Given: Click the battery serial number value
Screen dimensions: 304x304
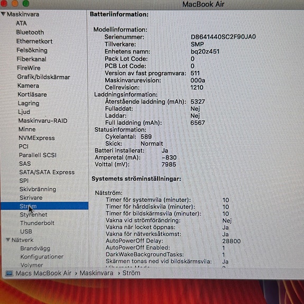Looking at the screenshot, I should click(x=223, y=37).
